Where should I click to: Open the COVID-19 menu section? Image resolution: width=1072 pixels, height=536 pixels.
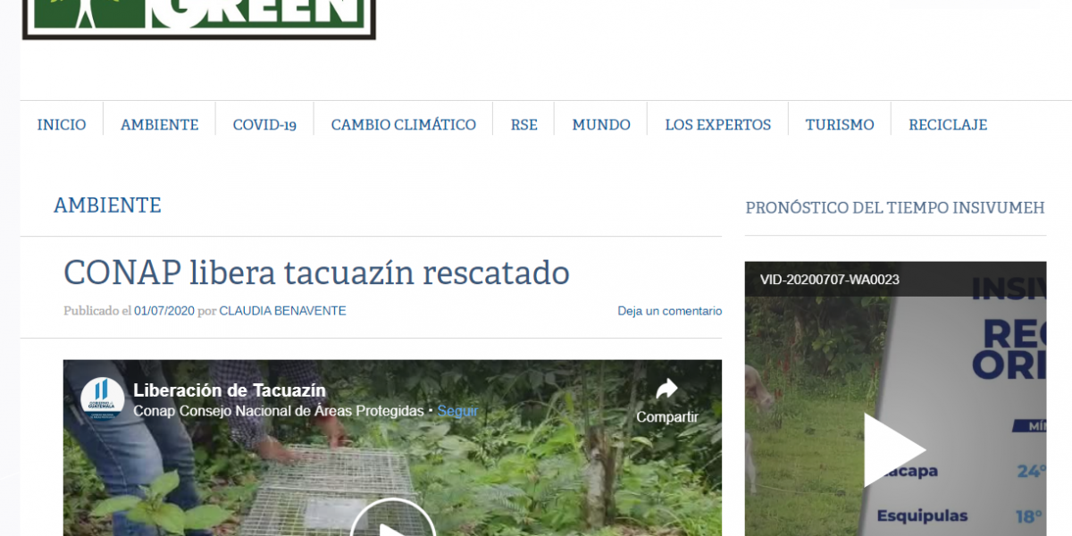tap(264, 125)
